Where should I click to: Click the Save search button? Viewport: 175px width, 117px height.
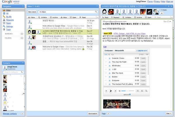pyautogui.click(x=93, y=113)
